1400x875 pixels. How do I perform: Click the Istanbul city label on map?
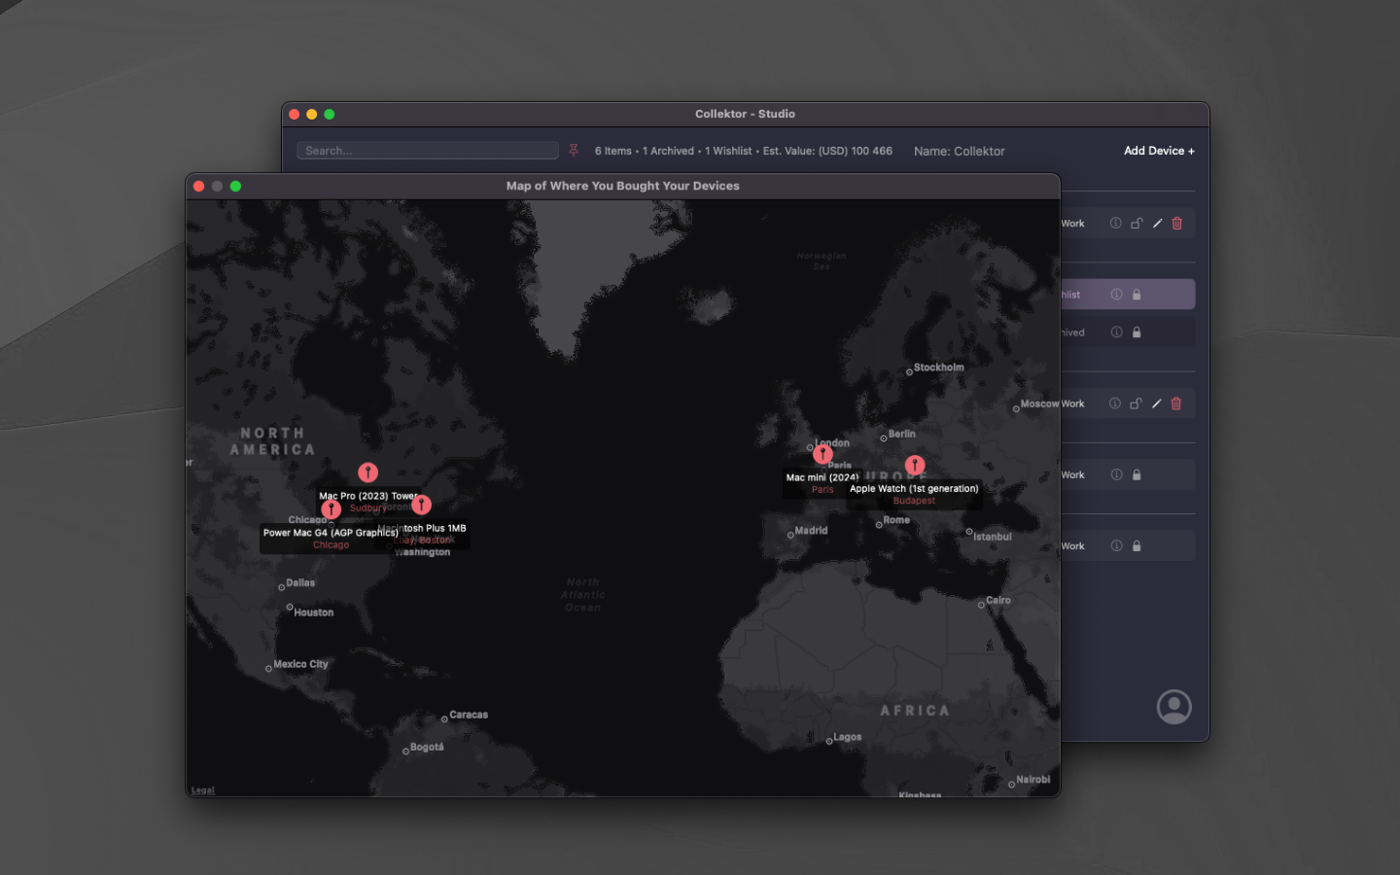click(x=992, y=537)
